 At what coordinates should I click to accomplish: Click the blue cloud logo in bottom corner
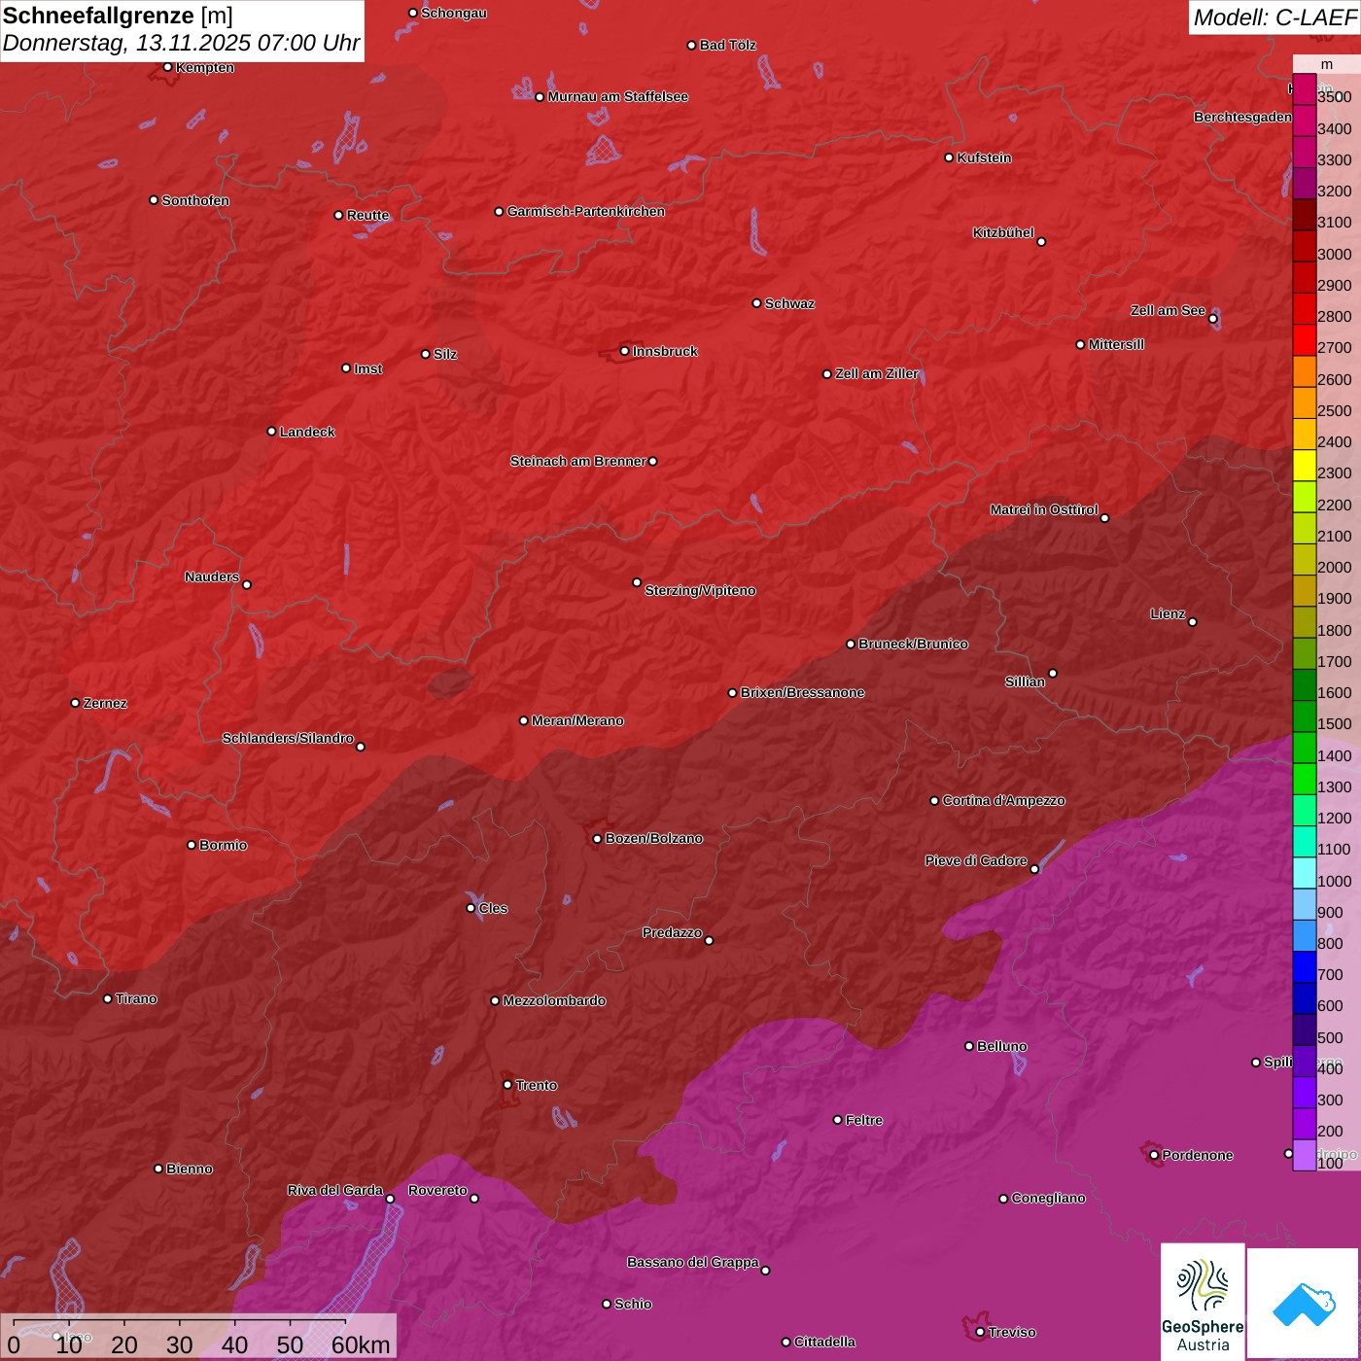(x=1304, y=1303)
